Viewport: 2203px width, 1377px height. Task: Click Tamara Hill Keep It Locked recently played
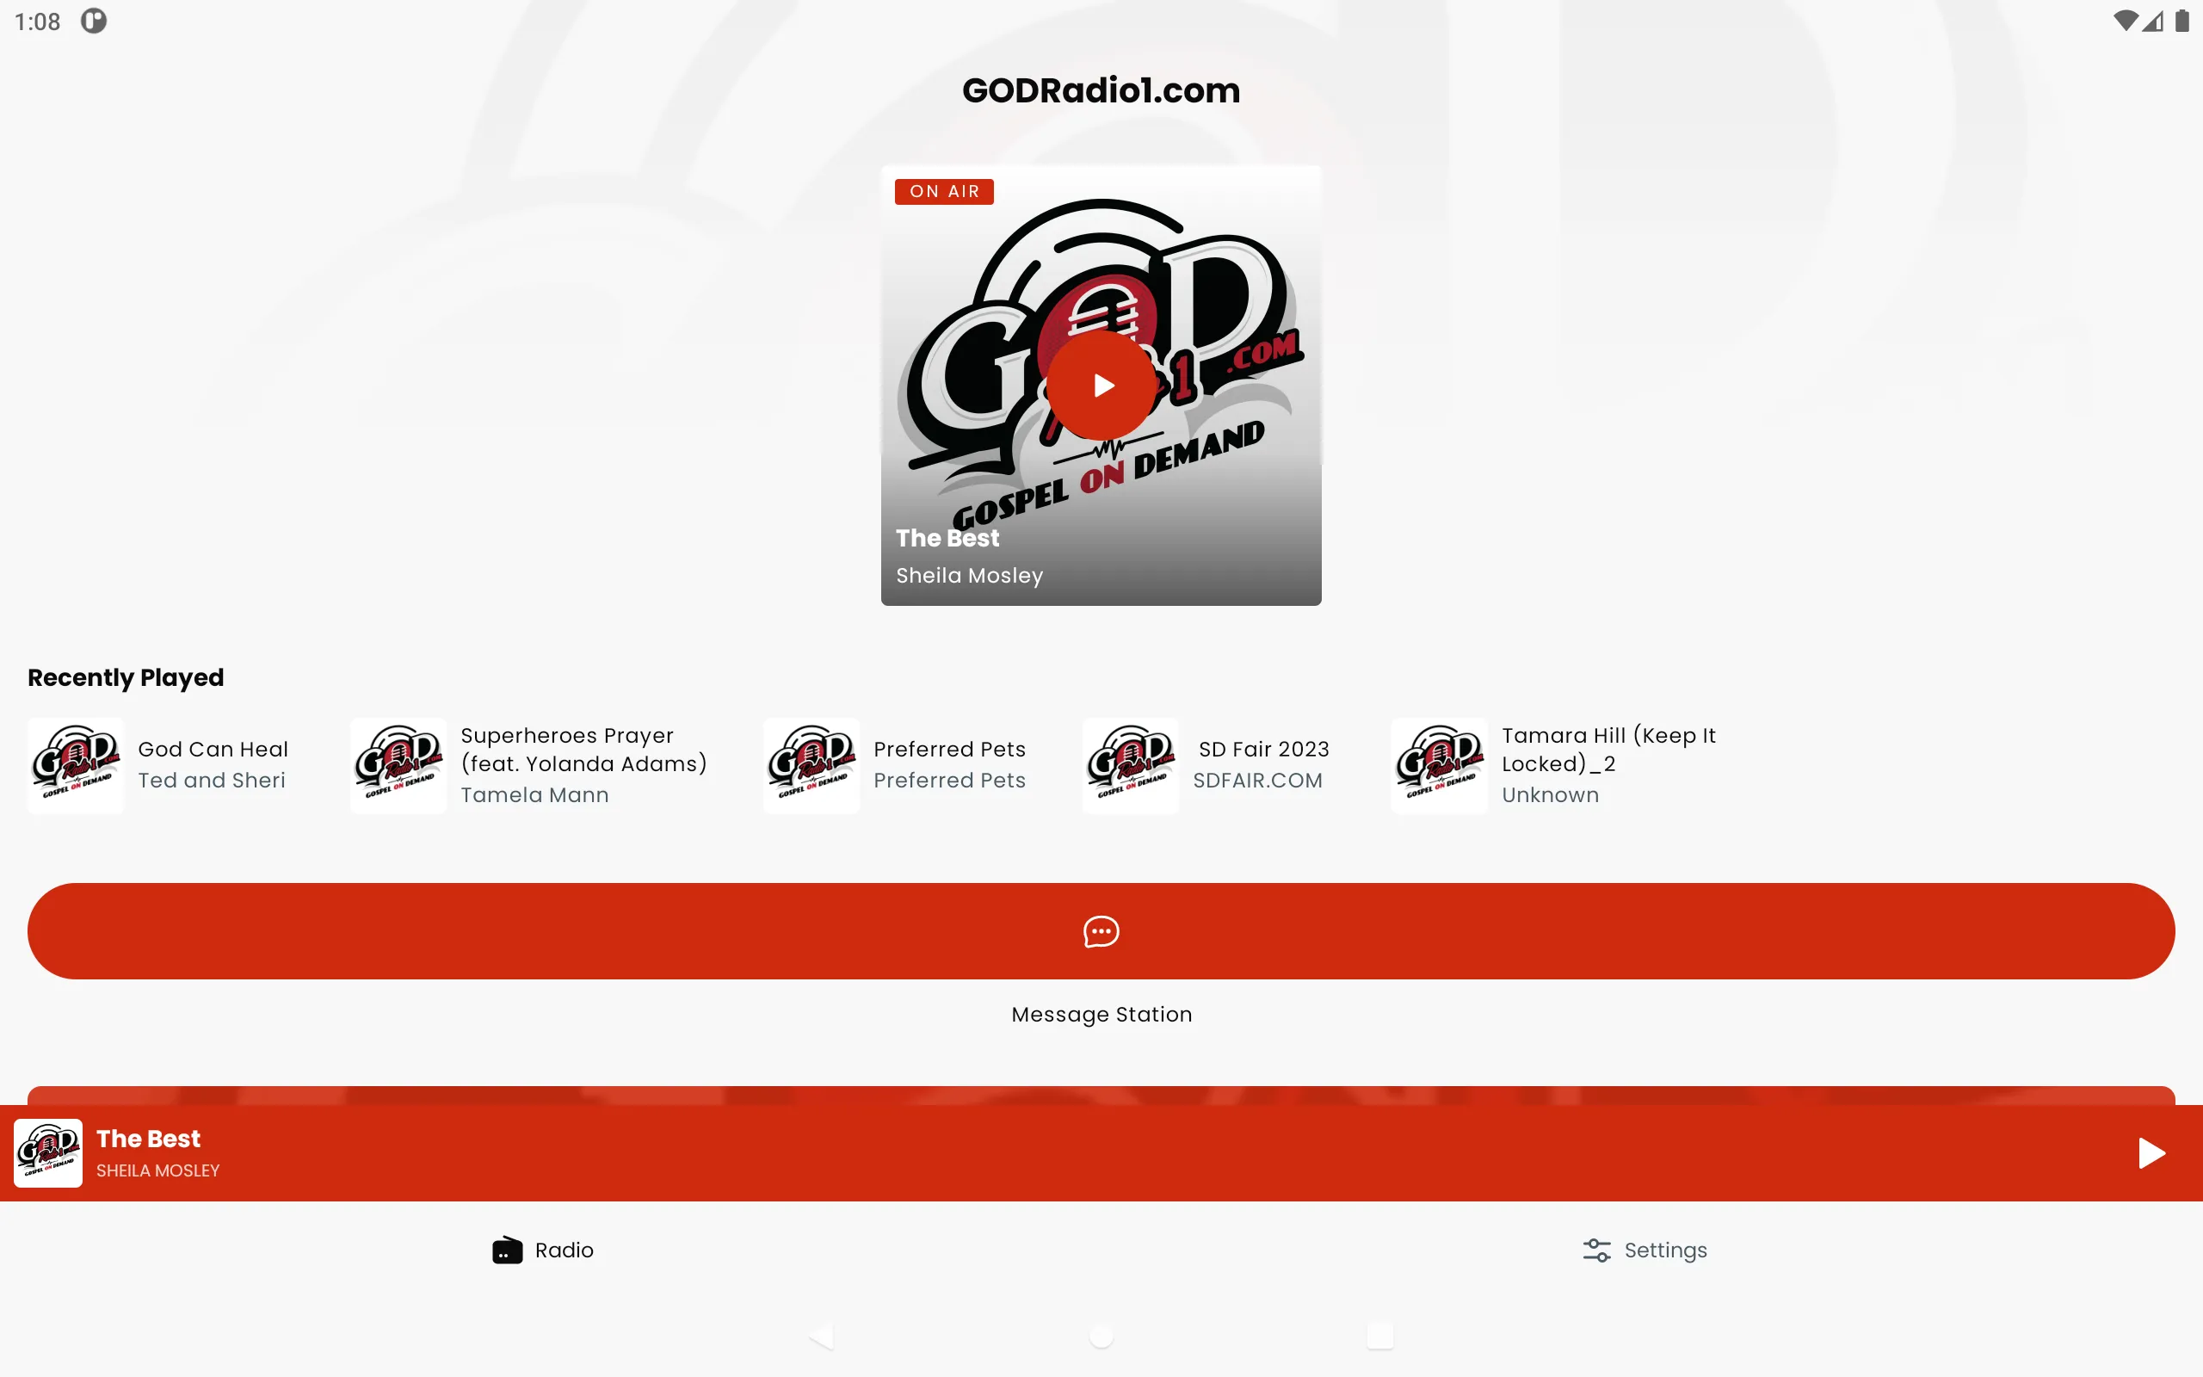pos(1552,764)
